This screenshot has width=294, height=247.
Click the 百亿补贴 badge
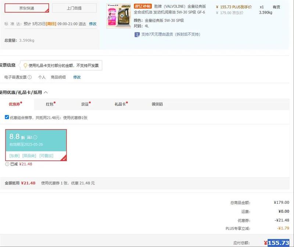pyautogui.click(x=143, y=6)
